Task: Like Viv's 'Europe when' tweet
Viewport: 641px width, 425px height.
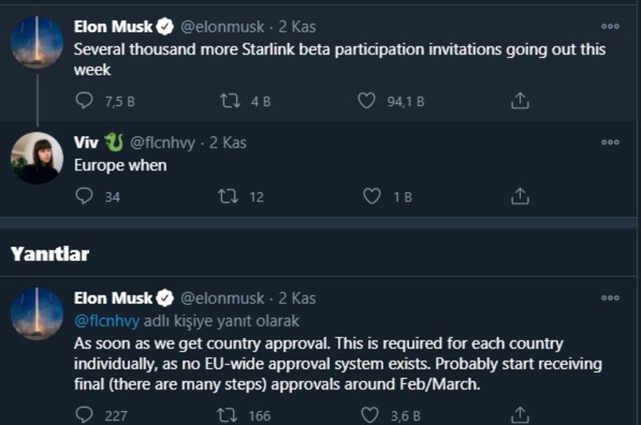Action: click(372, 196)
